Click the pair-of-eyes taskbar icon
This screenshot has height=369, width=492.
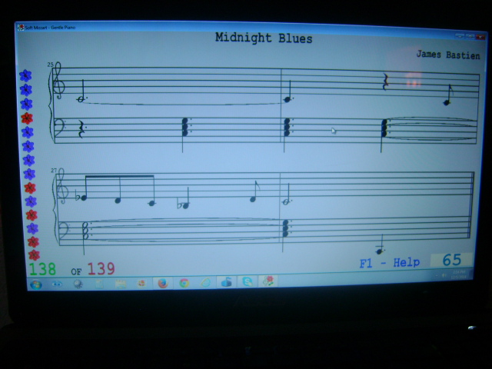(57, 284)
